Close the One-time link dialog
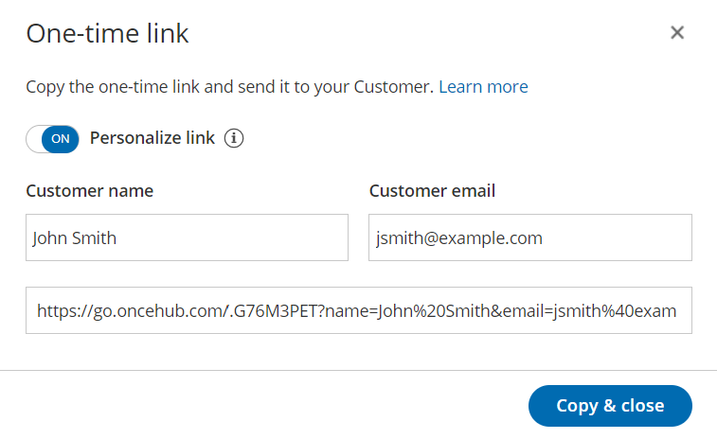Screen dimensions: 717x439 pyautogui.click(x=677, y=33)
